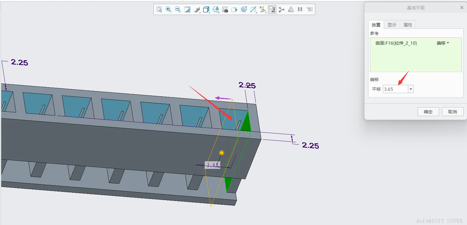The height and width of the screenshot is (225, 467).
Task: Click the yellow drag handle on datum plane
Action: (222, 153)
